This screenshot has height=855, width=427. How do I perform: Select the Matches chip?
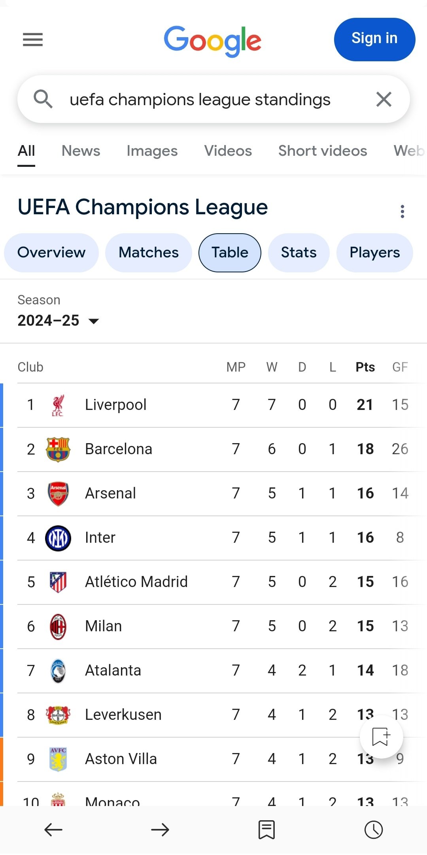tap(149, 253)
